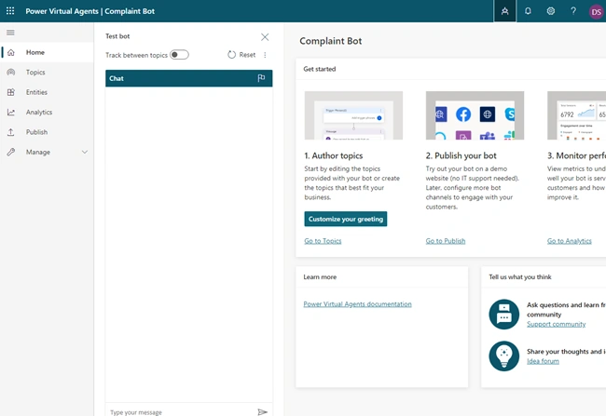Toggle Track between topics switch
Image resolution: width=606 pixels, height=416 pixels.
click(179, 55)
